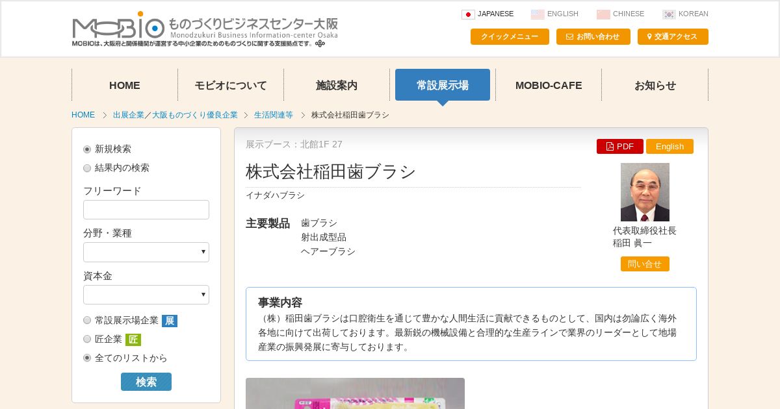
Task: Select 新規検索 radio button
Action: tap(87, 149)
